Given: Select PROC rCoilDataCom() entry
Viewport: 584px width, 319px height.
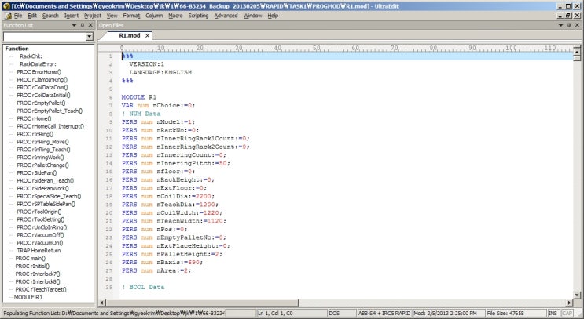Looking at the screenshot, I should (42, 88).
